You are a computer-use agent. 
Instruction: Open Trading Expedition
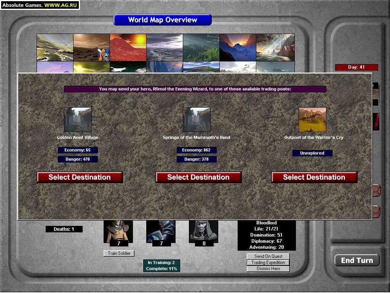point(268,262)
